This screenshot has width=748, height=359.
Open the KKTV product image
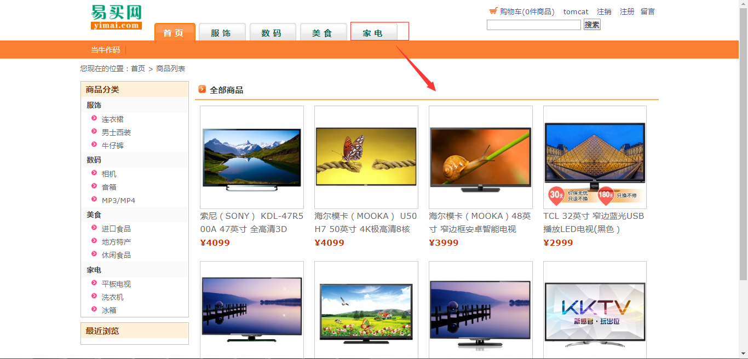pos(595,310)
